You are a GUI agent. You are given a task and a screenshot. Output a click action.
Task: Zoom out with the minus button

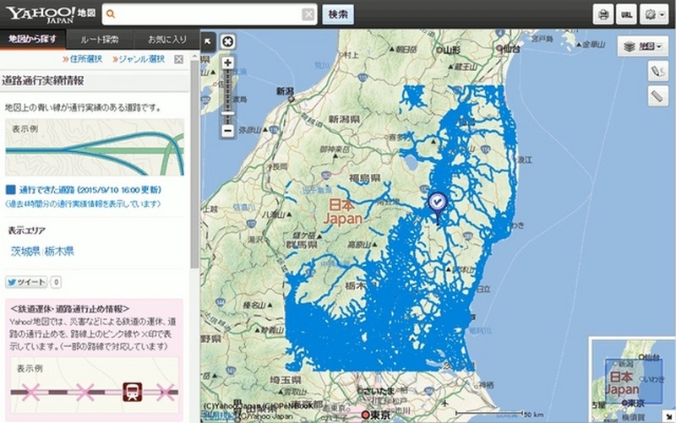[227, 131]
